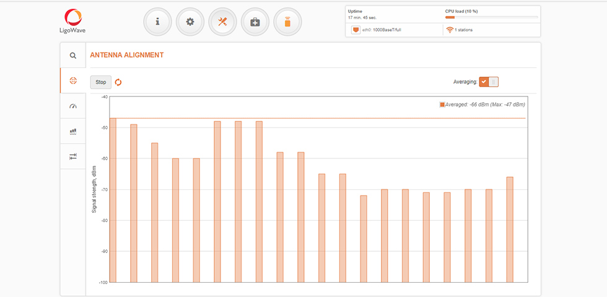
Task: Stop the antenna alignment
Action: pos(100,82)
